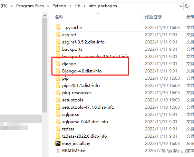
Task: Click the Django-4.0.dist-info folder icon
Action: [x=58, y=71]
